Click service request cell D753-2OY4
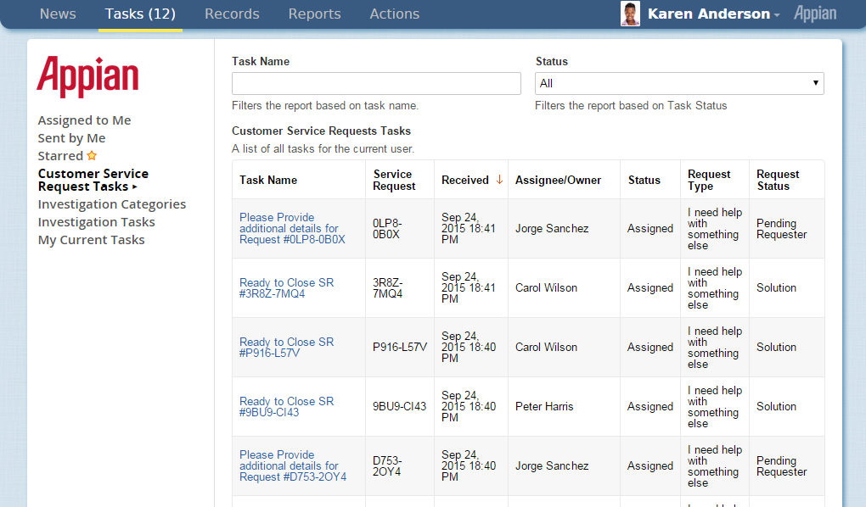The width and height of the screenshot is (866, 507). click(x=386, y=465)
